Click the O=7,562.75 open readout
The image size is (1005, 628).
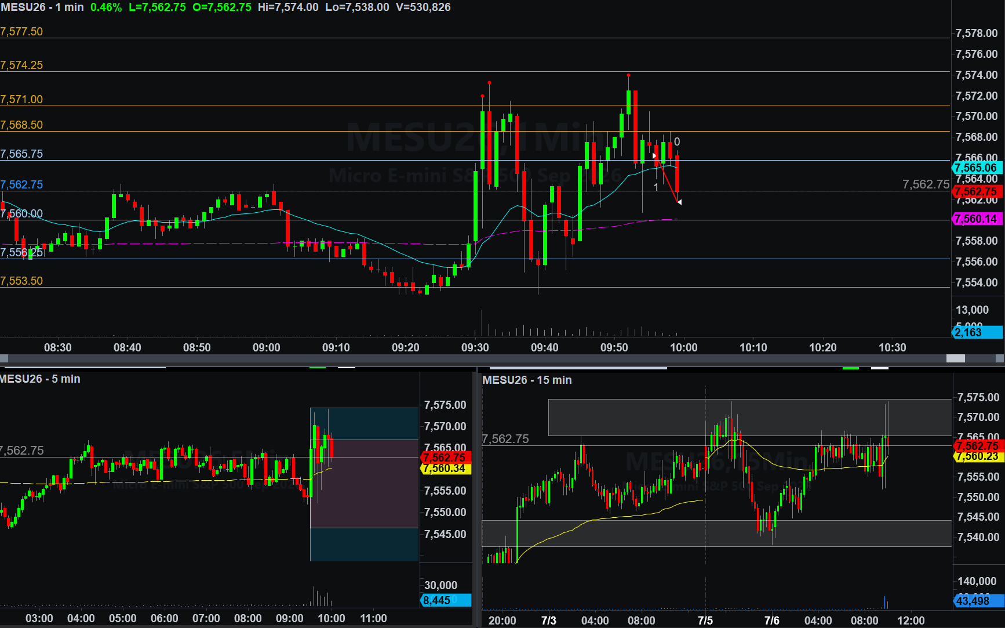coord(222,8)
